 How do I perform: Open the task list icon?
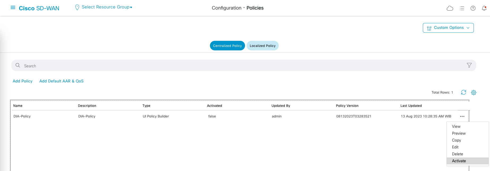point(462,8)
